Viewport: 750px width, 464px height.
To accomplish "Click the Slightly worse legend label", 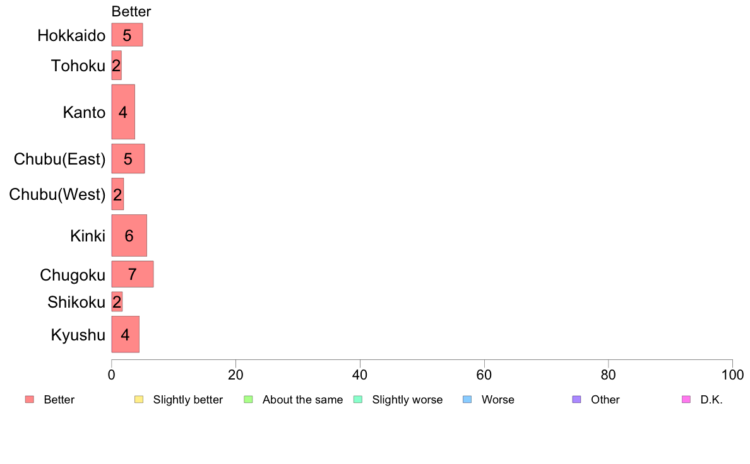I will click(x=408, y=400).
